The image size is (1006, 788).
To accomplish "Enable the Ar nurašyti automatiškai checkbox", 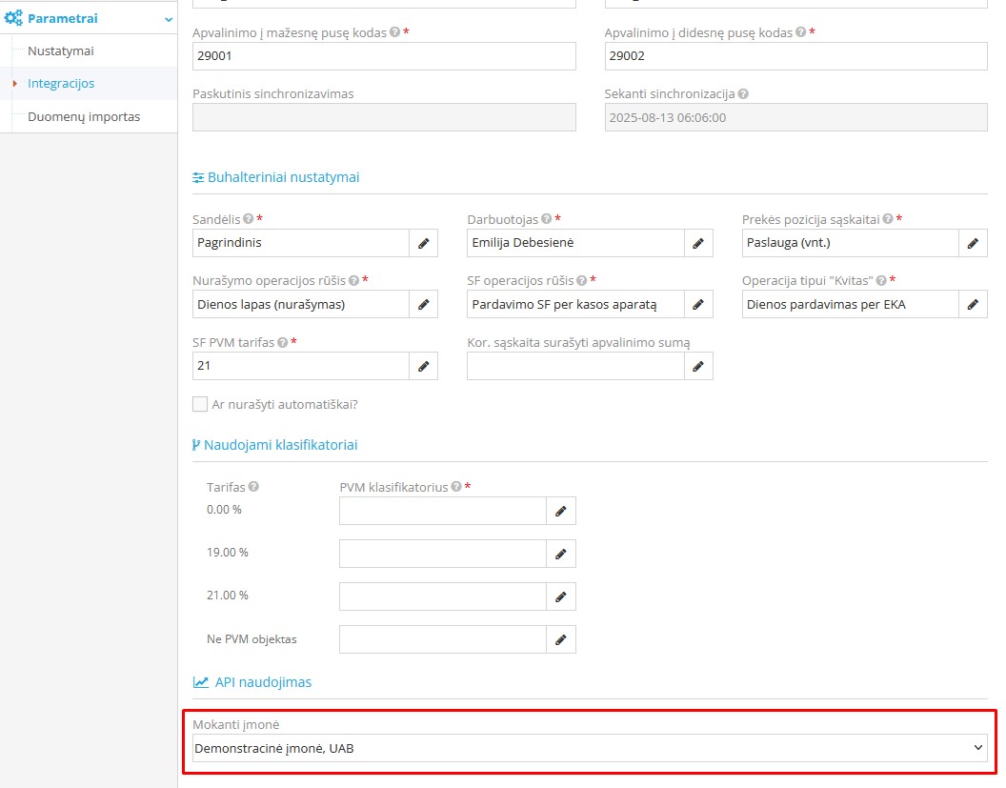I will [200, 404].
